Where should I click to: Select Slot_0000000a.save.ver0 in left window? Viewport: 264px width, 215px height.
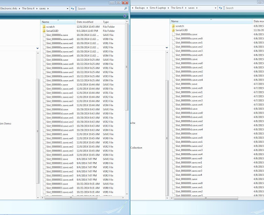[x=60, y=39]
